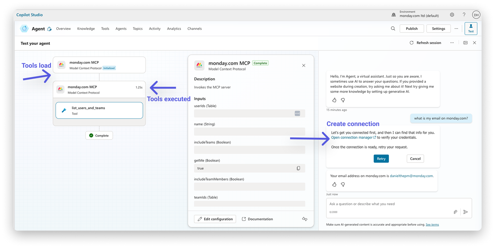Open the environment picker icon
495x248 pixels.
pos(393,15)
